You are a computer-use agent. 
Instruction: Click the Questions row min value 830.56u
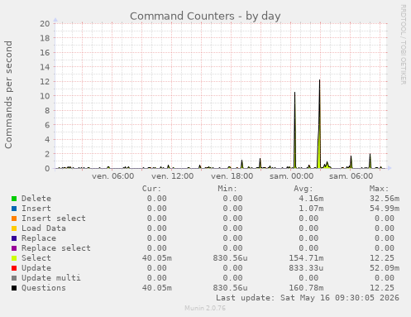coord(230,288)
